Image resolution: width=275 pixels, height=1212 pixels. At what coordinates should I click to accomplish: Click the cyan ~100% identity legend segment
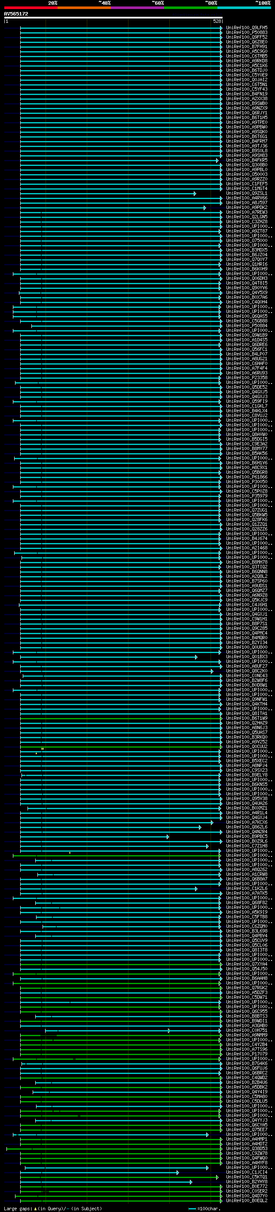click(244, 8)
